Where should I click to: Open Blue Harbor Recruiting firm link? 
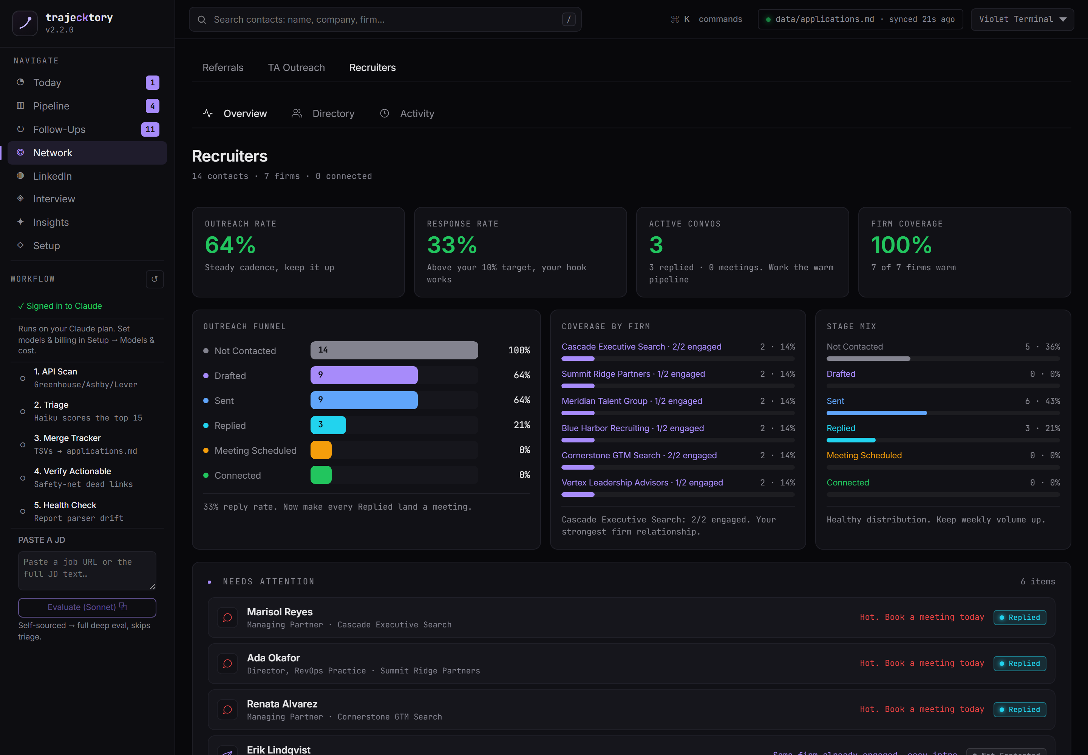(x=632, y=428)
